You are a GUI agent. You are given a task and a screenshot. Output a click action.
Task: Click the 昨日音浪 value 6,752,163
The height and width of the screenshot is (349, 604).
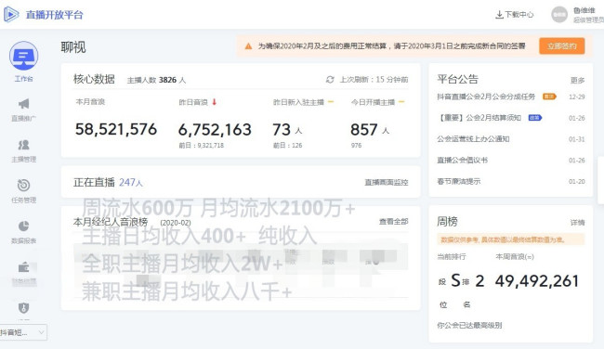(x=215, y=130)
